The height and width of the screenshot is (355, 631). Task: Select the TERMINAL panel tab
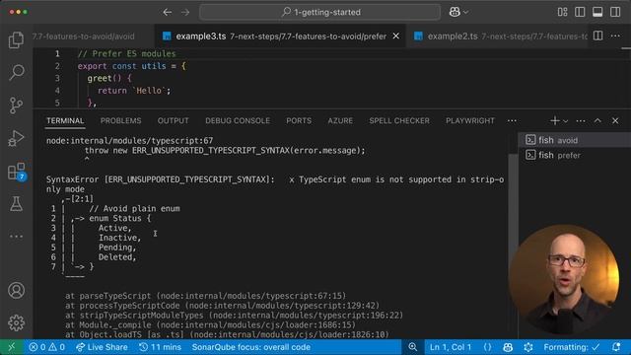pos(65,120)
